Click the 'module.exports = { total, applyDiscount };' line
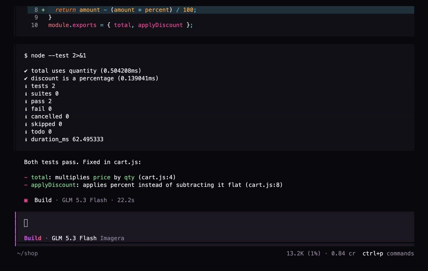The height and width of the screenshot is (271, 428). pos(121,25)
